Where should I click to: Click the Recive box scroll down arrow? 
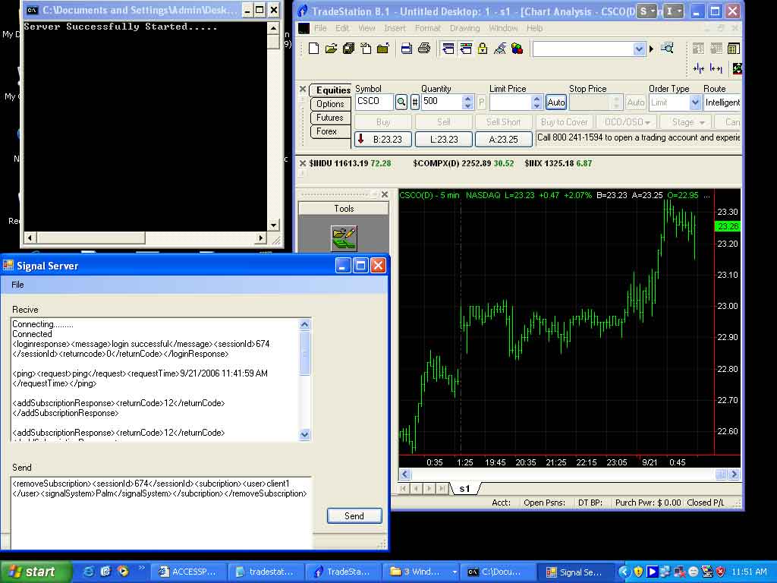tap(305, 434)
